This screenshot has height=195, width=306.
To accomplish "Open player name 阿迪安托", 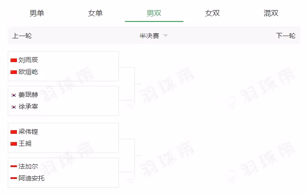I will coord(32,178).
